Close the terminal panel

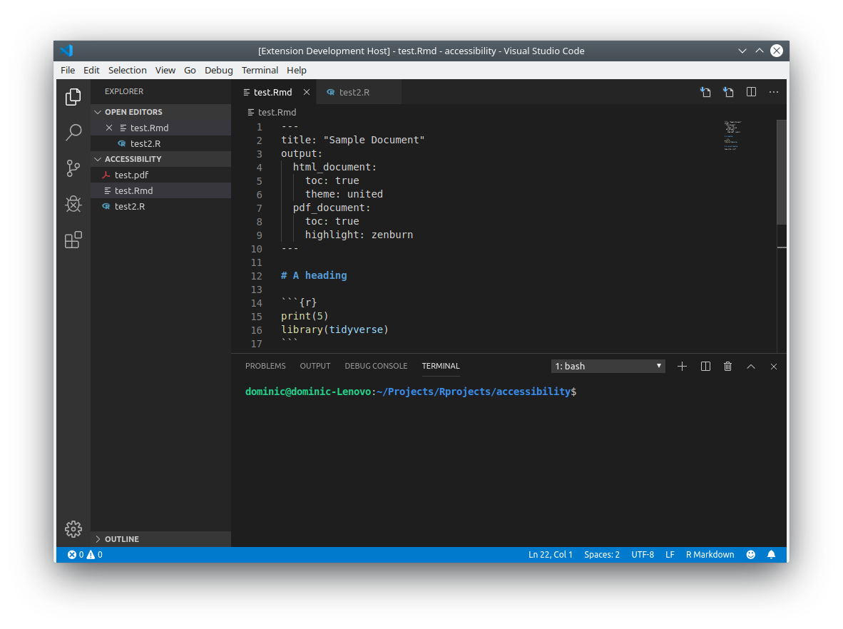[x=774, y=366]
